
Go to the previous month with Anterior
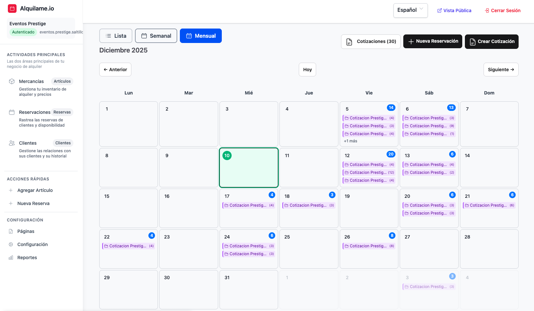tap(115, 70)
